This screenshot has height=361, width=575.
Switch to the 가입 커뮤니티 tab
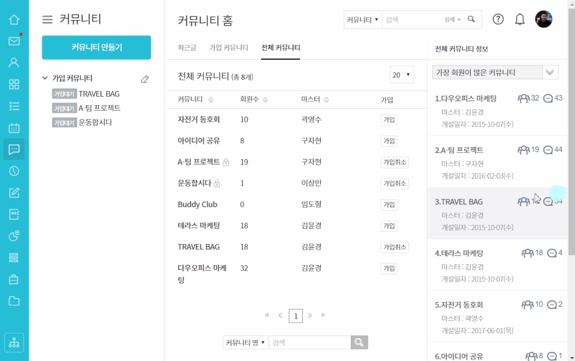tap(229, 48)
